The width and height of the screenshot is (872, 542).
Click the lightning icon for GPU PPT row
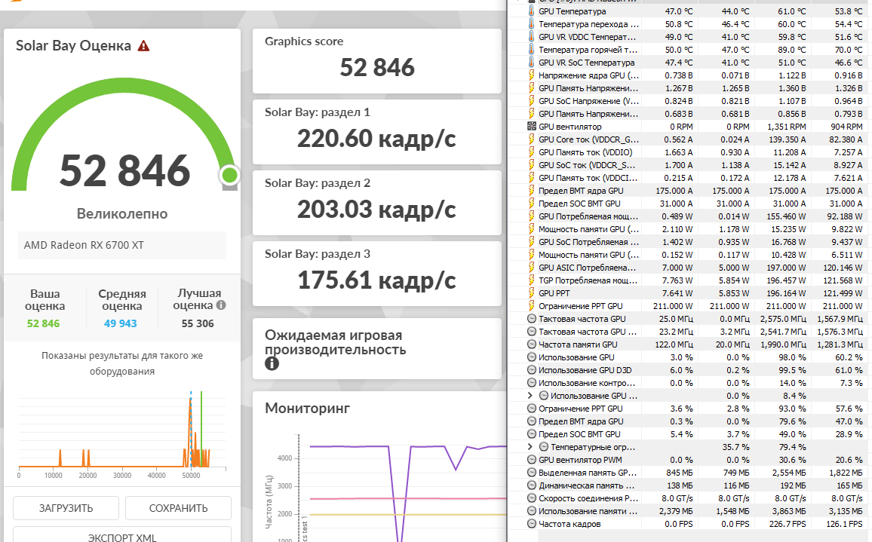pyautogui.click(x=531, y=293)
